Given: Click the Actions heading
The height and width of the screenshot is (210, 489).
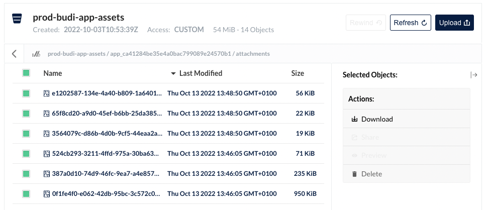Looking at the screenshot, I should tap(361, 99).
